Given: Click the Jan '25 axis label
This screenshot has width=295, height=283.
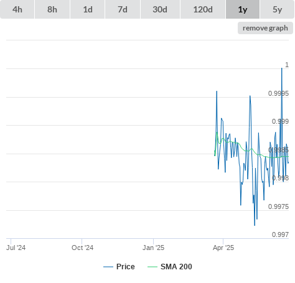Looking at the screenshot, I should click(x=153, y=248).
